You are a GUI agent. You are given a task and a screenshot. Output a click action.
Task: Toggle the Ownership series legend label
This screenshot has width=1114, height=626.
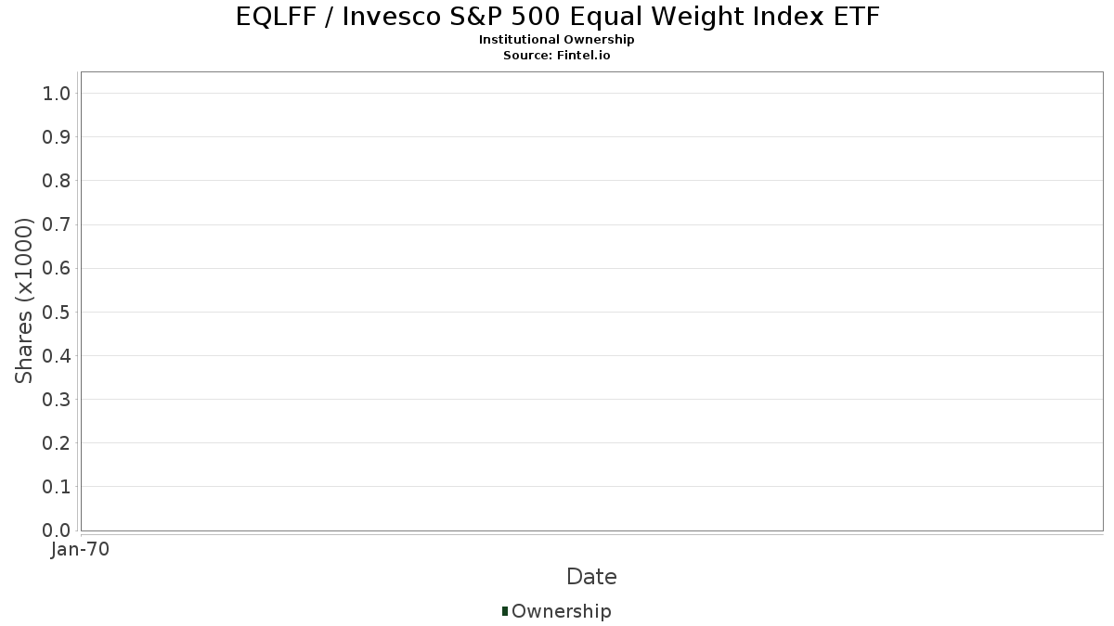[x=561, y=611]
